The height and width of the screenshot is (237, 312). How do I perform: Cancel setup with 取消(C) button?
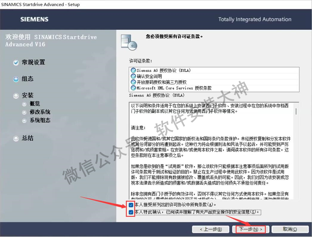[290, 230]
